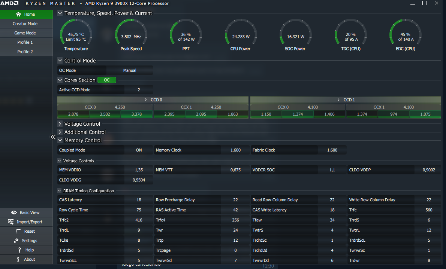Toggle the green OC button in Cores Section
This screenshot has height=269, width=446.
pyautogui.click(x=107, y=80)
